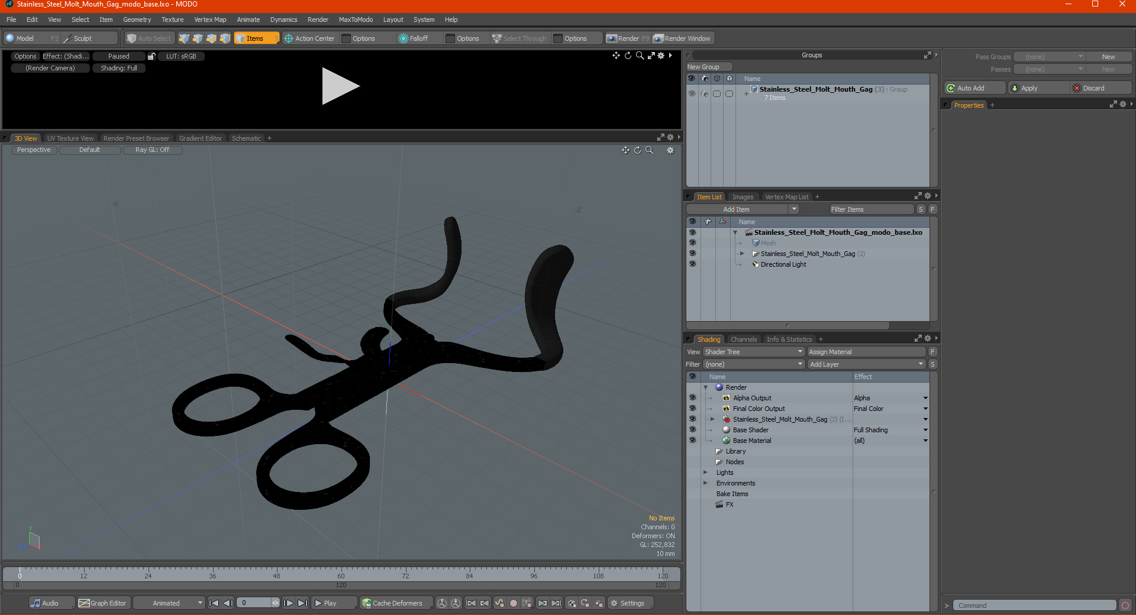Screen dimensions: 1136x615
Task: Switch to Schematic tab
Action: pos(246,138)
